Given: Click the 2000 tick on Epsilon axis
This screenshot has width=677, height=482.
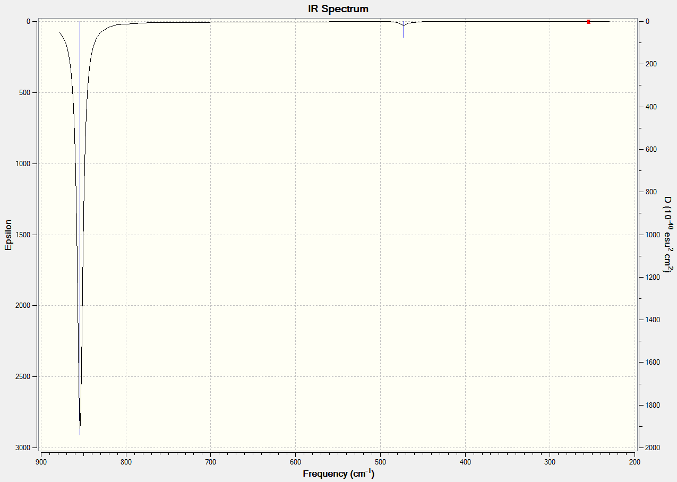Looking at the screenshot, I should coord(24,305).
